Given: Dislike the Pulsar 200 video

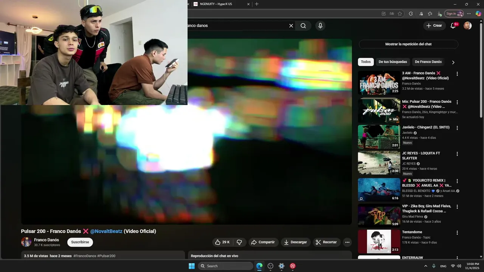Looking at the screenshot, I should pos(239,242).
